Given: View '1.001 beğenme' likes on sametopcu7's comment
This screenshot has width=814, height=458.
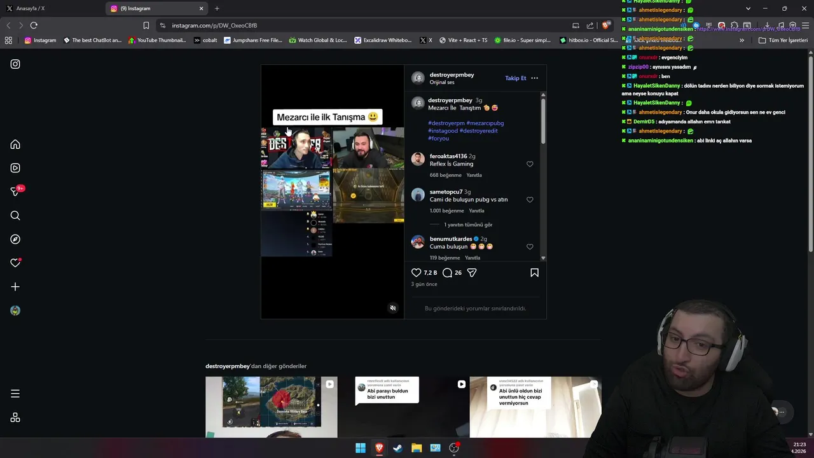Looking at the screenshot, I should tap(446, 211).
